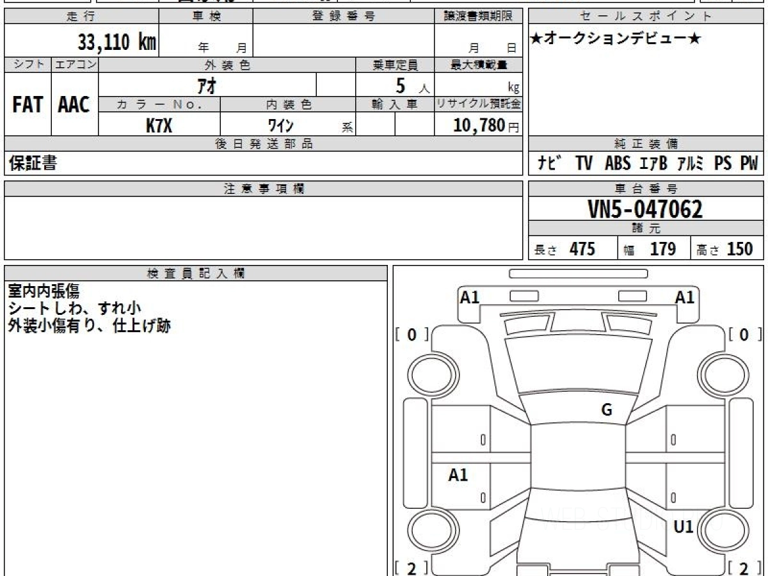
Task: Click the FAT shift type cell
Action: (28, 105)
